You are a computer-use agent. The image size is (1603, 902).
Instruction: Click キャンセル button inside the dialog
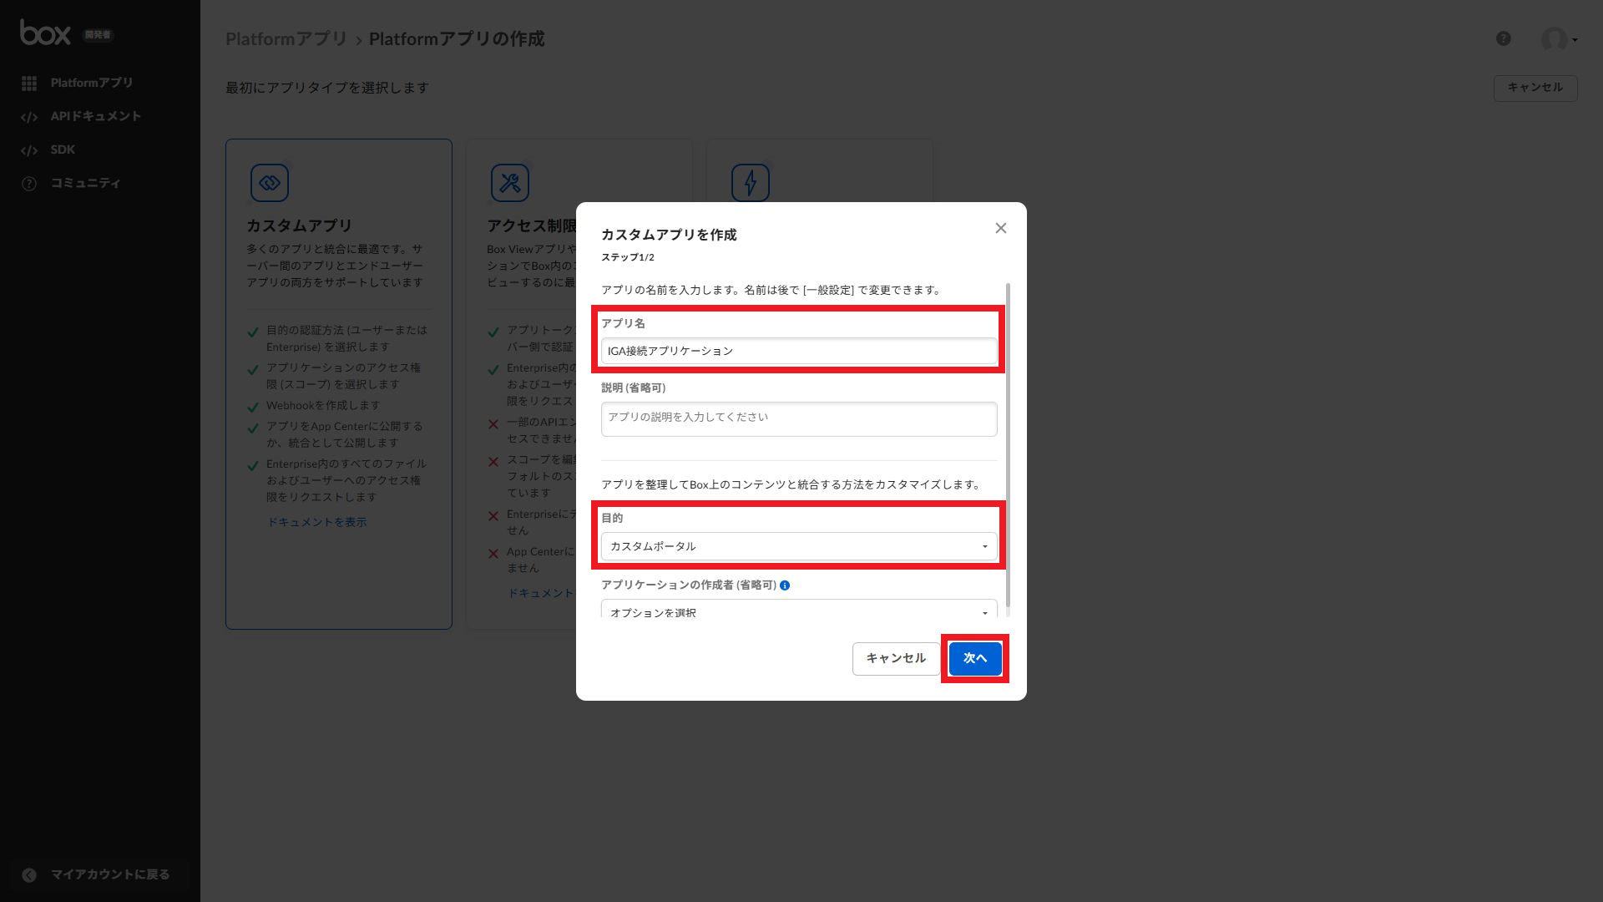[x=896, y=658]
